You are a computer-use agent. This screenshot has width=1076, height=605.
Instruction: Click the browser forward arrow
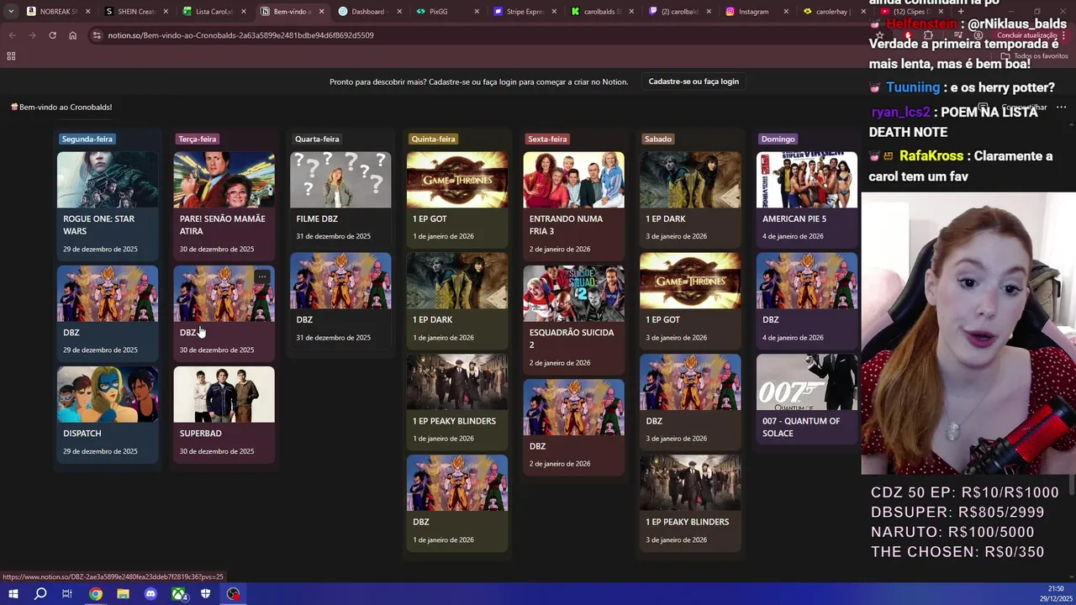coord(32,35)
